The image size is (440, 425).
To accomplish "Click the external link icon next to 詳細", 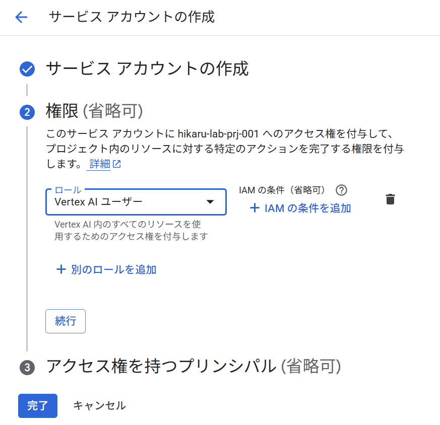I will tap(117, 164).
